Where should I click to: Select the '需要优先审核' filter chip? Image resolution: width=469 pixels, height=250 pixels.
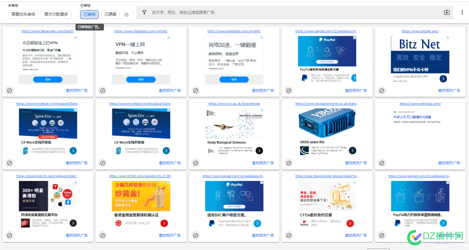(x=23, y=14)
